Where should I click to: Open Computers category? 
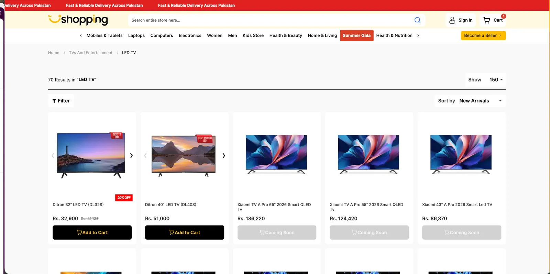(x=162, y=35)
